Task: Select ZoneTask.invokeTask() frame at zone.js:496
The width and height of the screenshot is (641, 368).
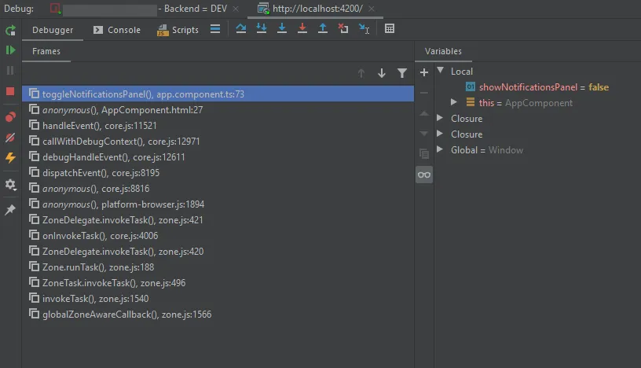Action: (x=218, y=283)
